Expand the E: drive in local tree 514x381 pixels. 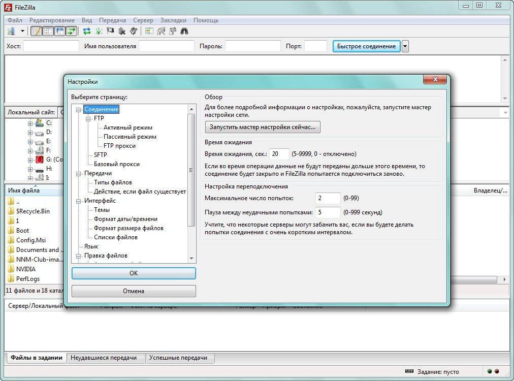(x=30, y=142)
